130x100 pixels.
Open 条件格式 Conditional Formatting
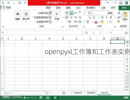(x=44, y=13)
